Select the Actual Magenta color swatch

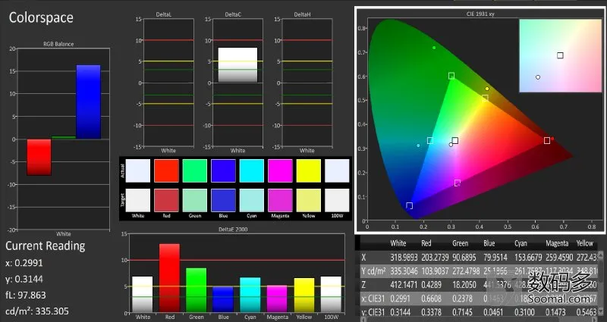pyautogui.click(x=280, y=170)
